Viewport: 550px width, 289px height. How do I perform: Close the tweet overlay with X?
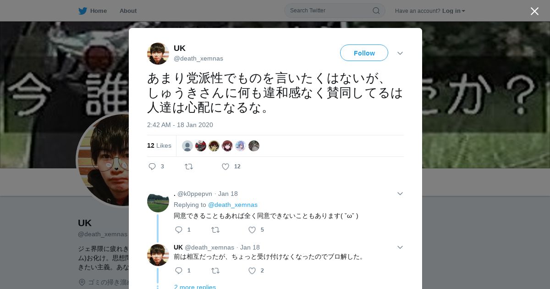pyautogui.click(x=534, y=11)
